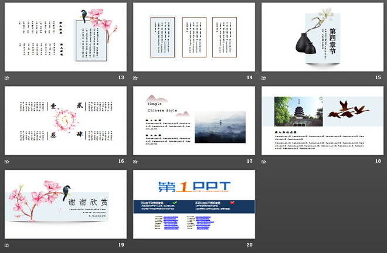Click the star icon under slide 19
Screen dimensions: 387x253
[x=7, y=244]
